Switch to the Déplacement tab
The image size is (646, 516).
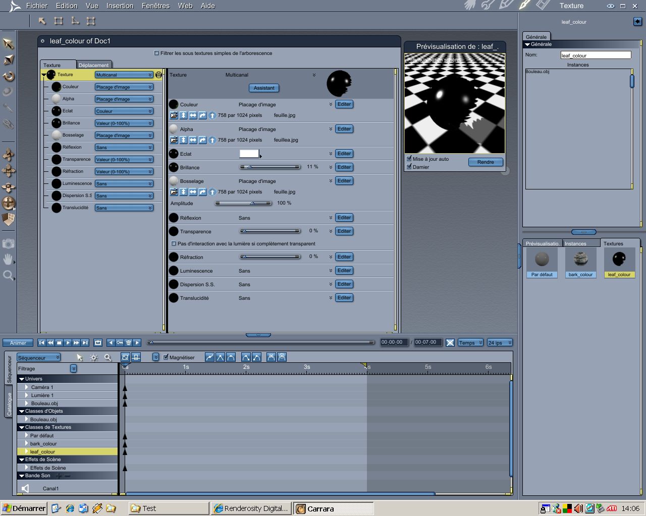(x=93, y=65)
